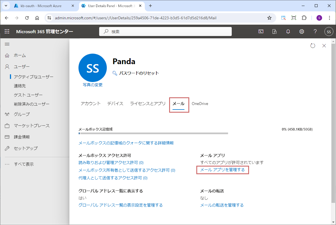
Task: Close the Panda user details panel
Action: click(324, 46)
